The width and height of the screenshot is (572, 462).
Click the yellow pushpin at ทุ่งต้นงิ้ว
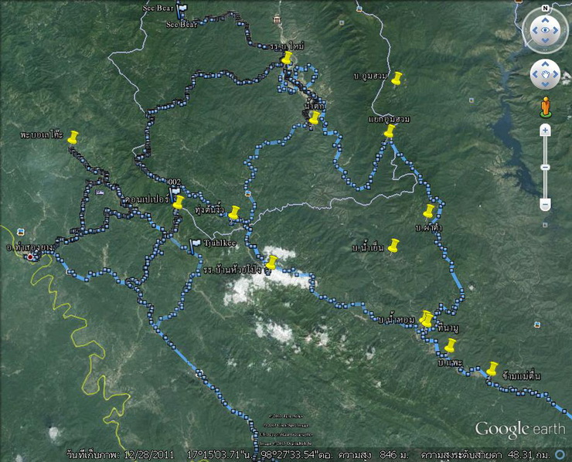click(x=235, y=212)
